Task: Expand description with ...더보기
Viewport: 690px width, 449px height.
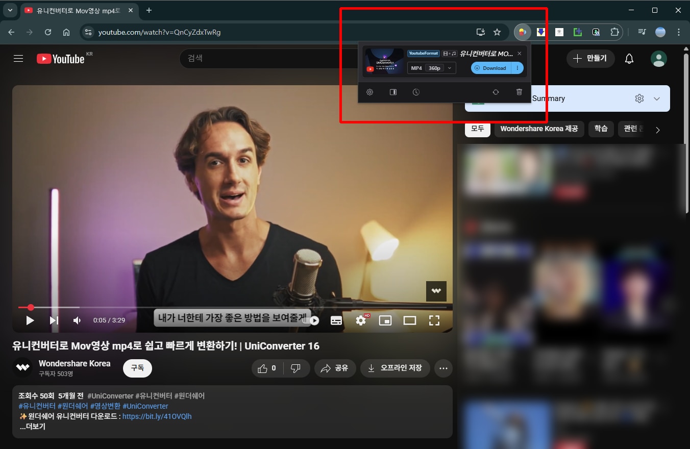Action: pos(33,427)
